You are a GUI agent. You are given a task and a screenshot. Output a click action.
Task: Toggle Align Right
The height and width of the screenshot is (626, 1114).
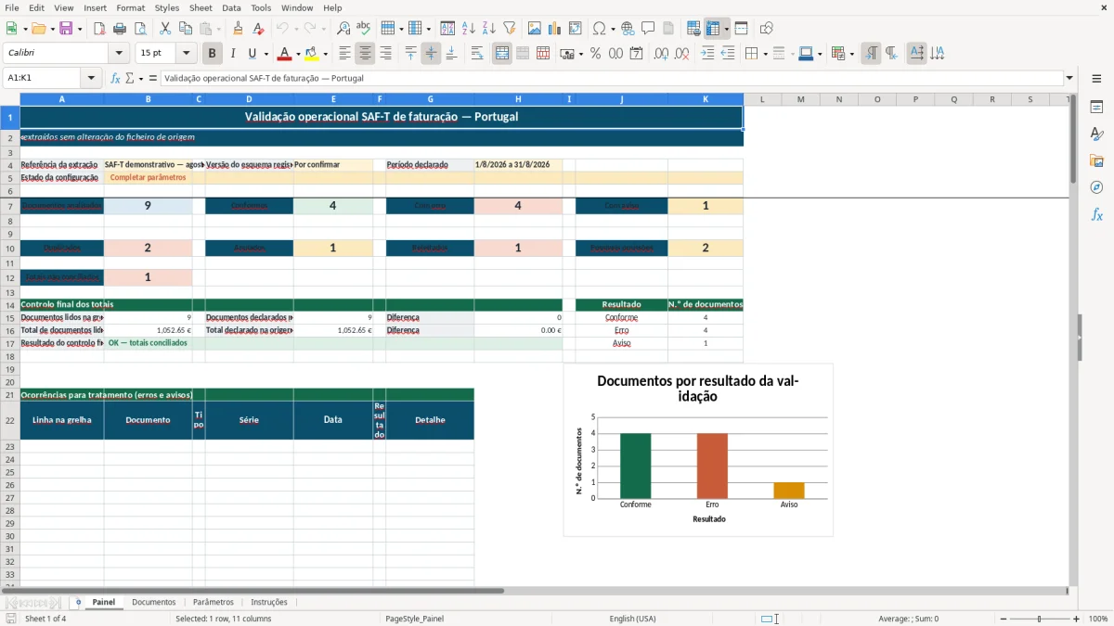pyautogui.click(x=385, y=54)
